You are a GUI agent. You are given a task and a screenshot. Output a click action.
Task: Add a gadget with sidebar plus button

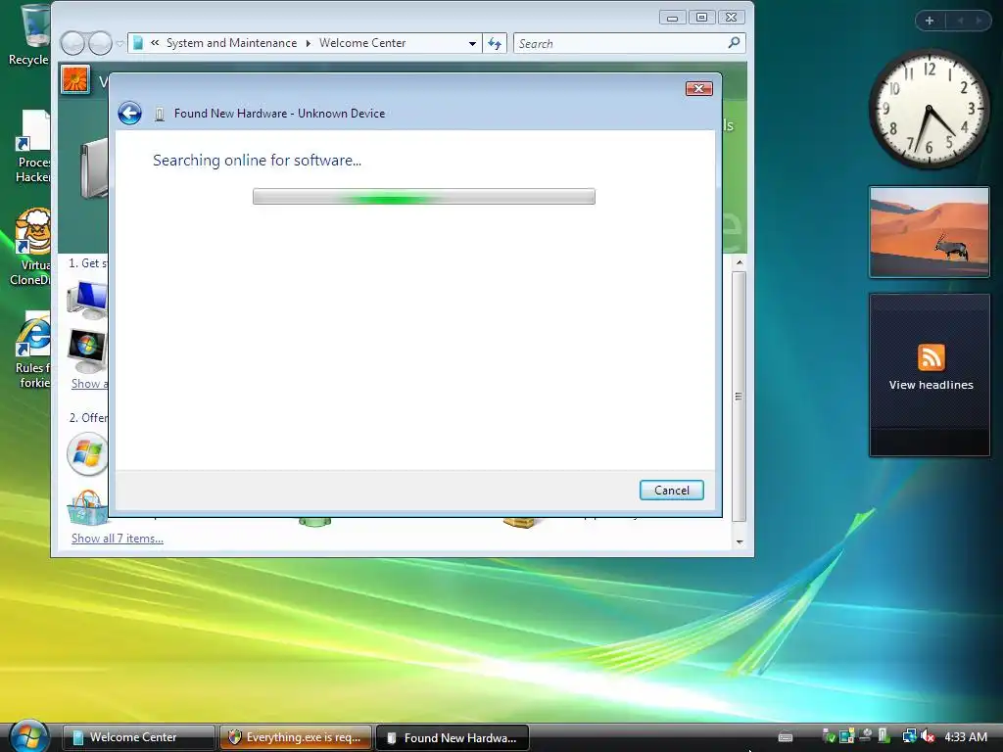tap(930, 21)
